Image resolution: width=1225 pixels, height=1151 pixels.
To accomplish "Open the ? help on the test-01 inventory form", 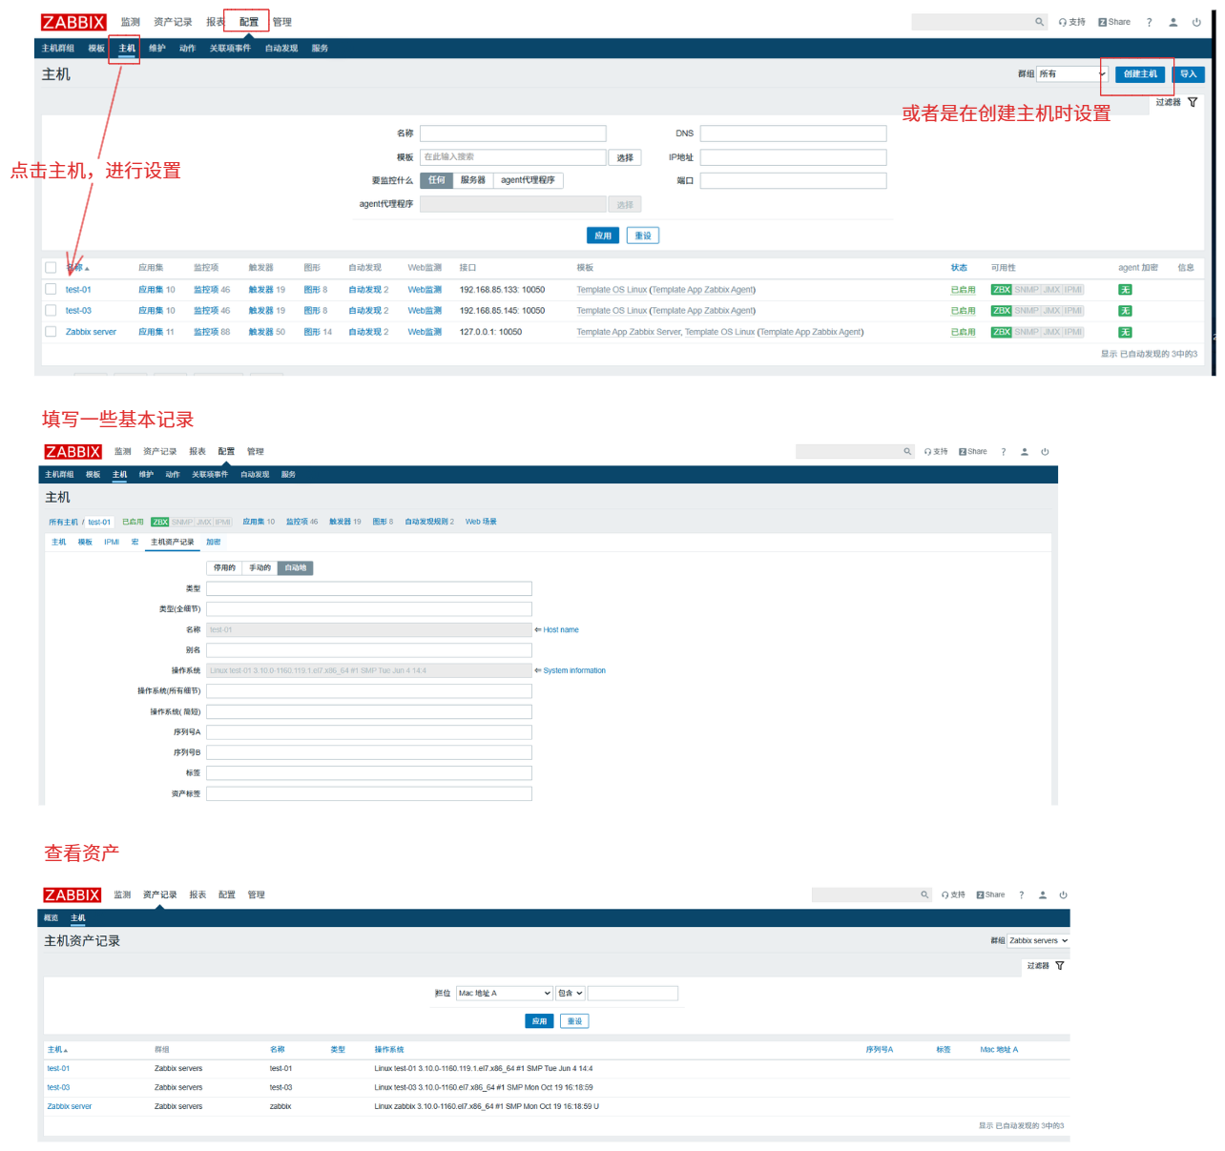I will pyautogui.click(x=1004, y=452).
